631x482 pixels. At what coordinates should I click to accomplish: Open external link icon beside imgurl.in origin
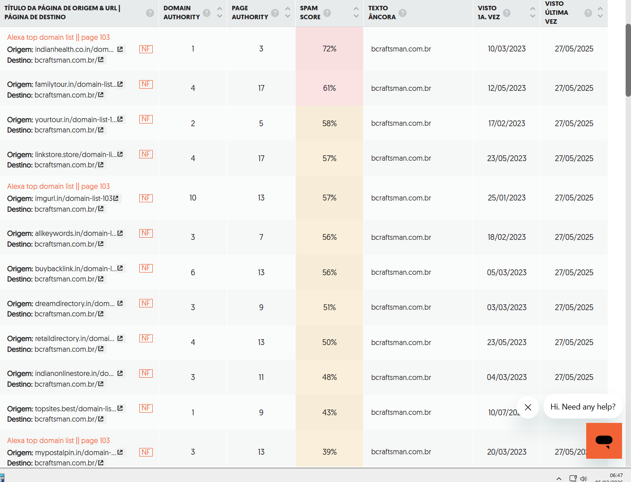[116, 198]
